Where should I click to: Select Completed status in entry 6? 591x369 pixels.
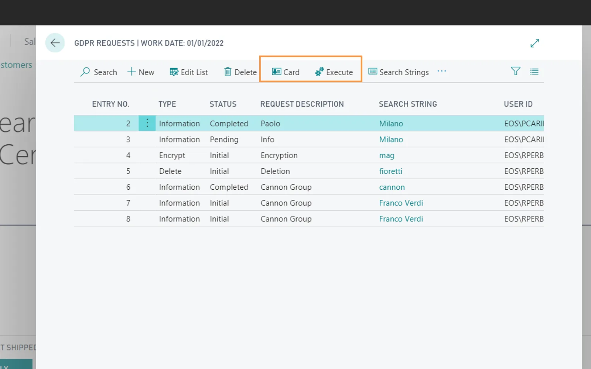(x=229, y=187)
